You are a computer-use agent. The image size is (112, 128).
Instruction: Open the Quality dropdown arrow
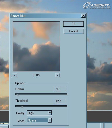click(50, 113)
